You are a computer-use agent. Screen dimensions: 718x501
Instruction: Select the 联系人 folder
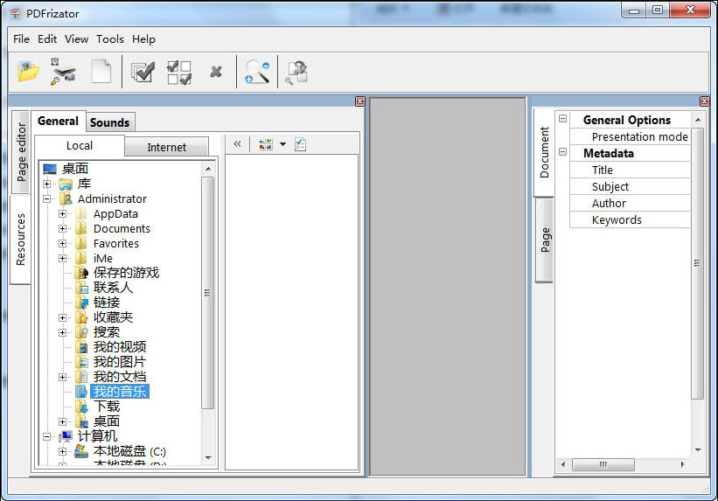tap(113, 288)
